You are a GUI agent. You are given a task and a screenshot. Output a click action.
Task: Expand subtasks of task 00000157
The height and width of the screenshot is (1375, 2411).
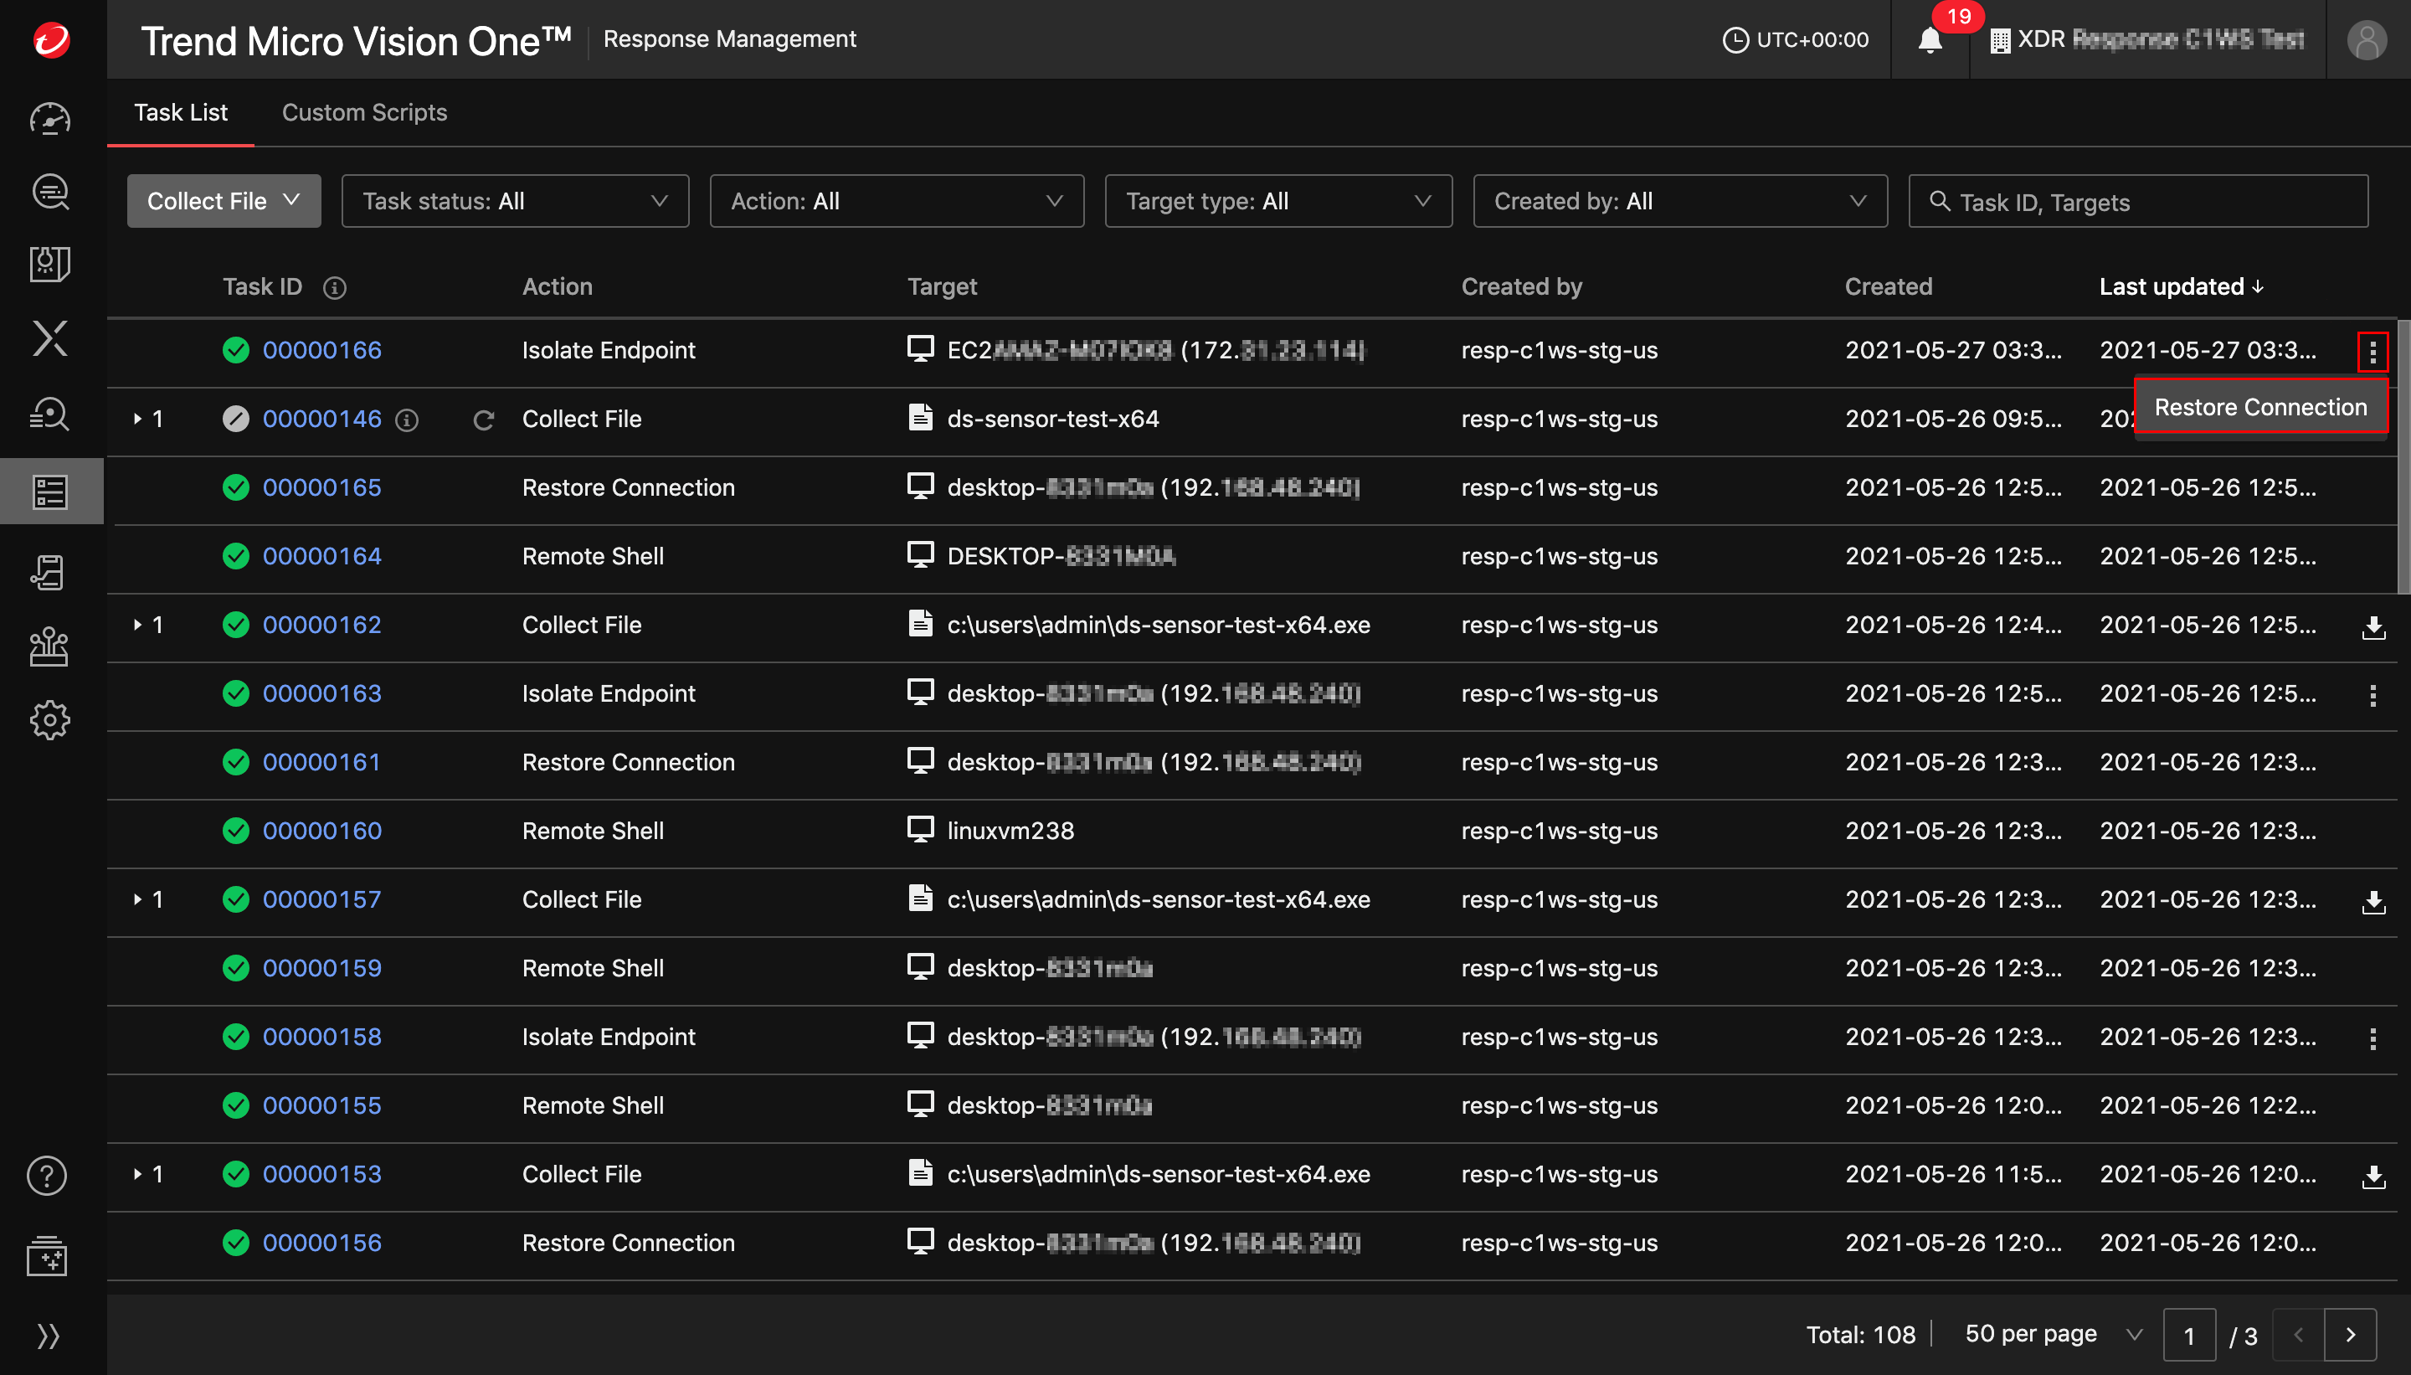click(x=138, y=899)
